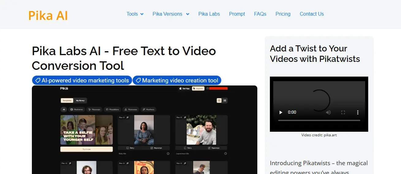
Task: Click the info icon beside Baby Me
Action: click(x=168, y=153)
